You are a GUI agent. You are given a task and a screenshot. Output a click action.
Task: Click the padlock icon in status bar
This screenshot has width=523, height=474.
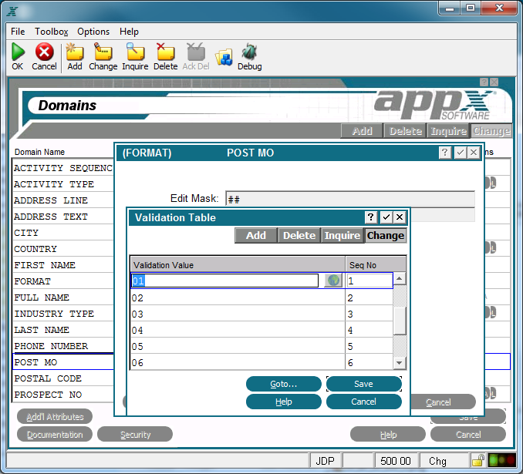[x=478, y=461]
